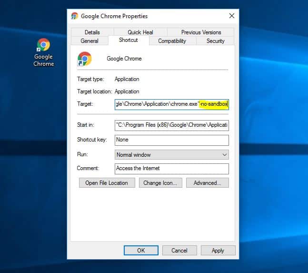Go to the Compatibility tab
Image resolution: width=308 pixels, height=273 pixels.
172,41
